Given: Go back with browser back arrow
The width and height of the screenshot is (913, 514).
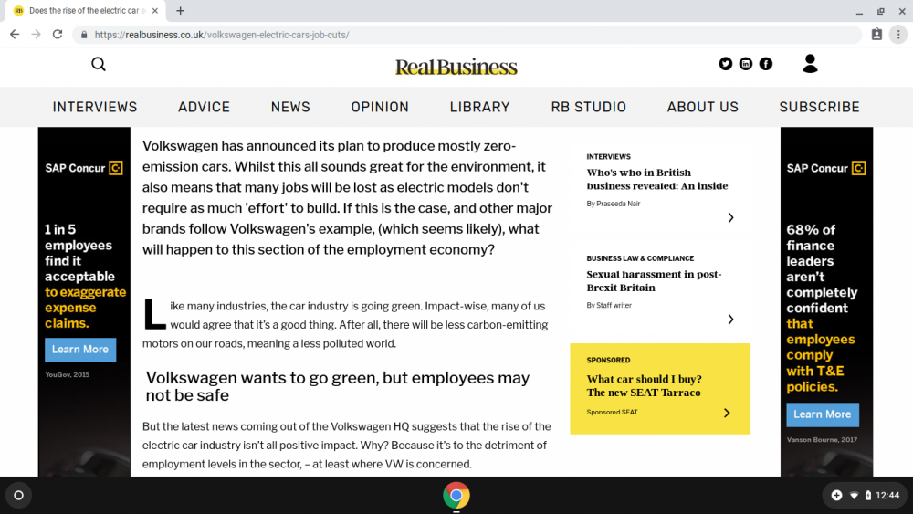Looking at the screenshot, I should [15, 35].
